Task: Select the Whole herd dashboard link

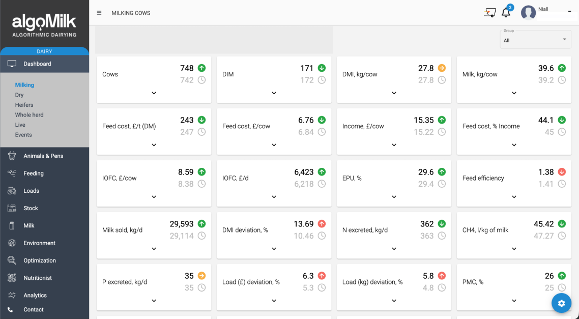Action: click(30, 115)
